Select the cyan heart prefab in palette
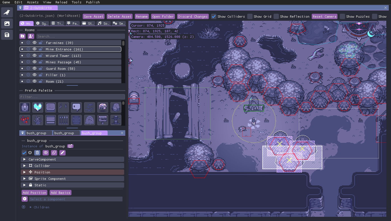Image resolution: width=391 pixels, height=221 pixels. [x=38, y=107]
